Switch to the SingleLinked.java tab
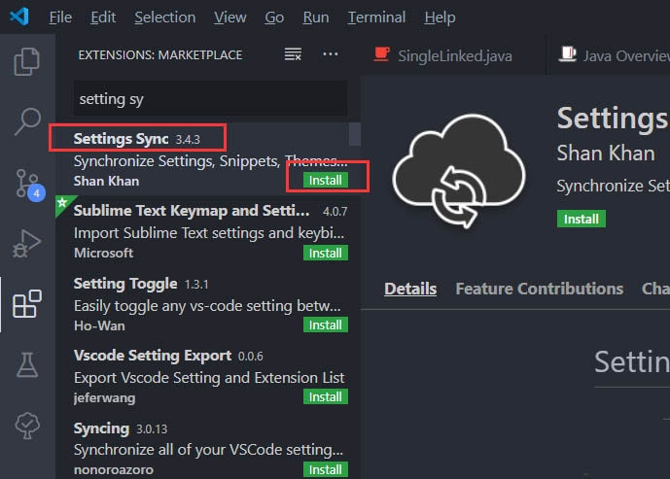 coord(454,55)
